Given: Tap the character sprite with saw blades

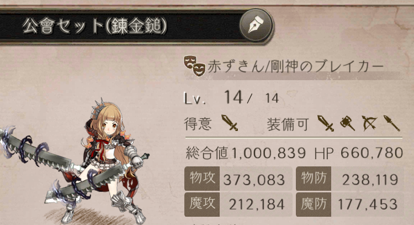Looking at the screenshot, I should click(77, 163).
